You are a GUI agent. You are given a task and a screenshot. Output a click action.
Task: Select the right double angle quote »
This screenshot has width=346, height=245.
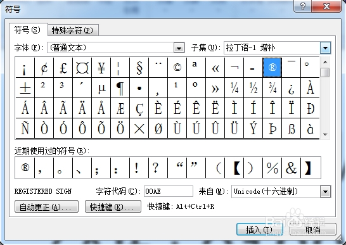(x=215, y=88)
